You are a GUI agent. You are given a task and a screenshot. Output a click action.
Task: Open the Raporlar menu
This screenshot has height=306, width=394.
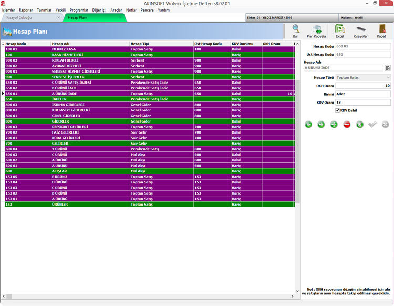pyautogui.click(x=26, y=10)
